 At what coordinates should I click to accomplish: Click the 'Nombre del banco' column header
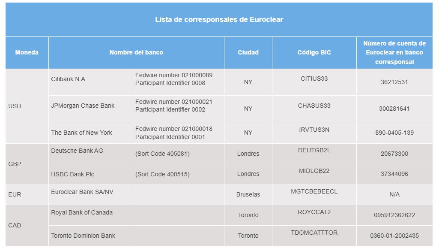[136, 52]
